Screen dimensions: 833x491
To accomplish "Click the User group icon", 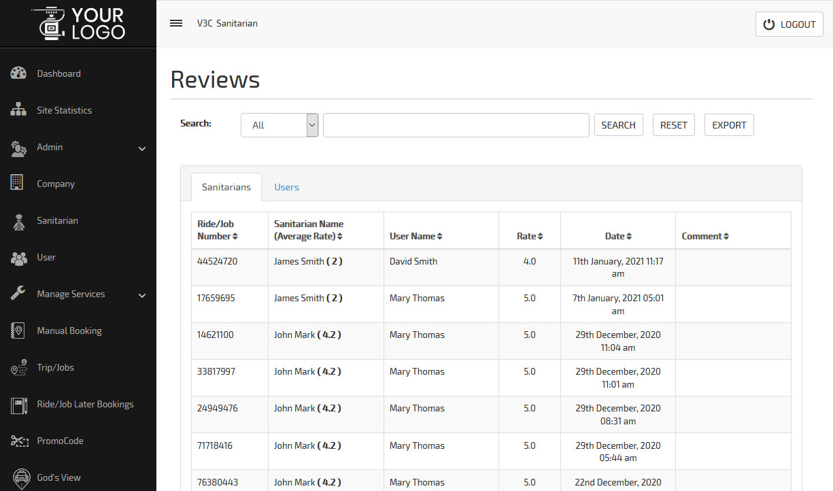I will (x=18, y=258).
